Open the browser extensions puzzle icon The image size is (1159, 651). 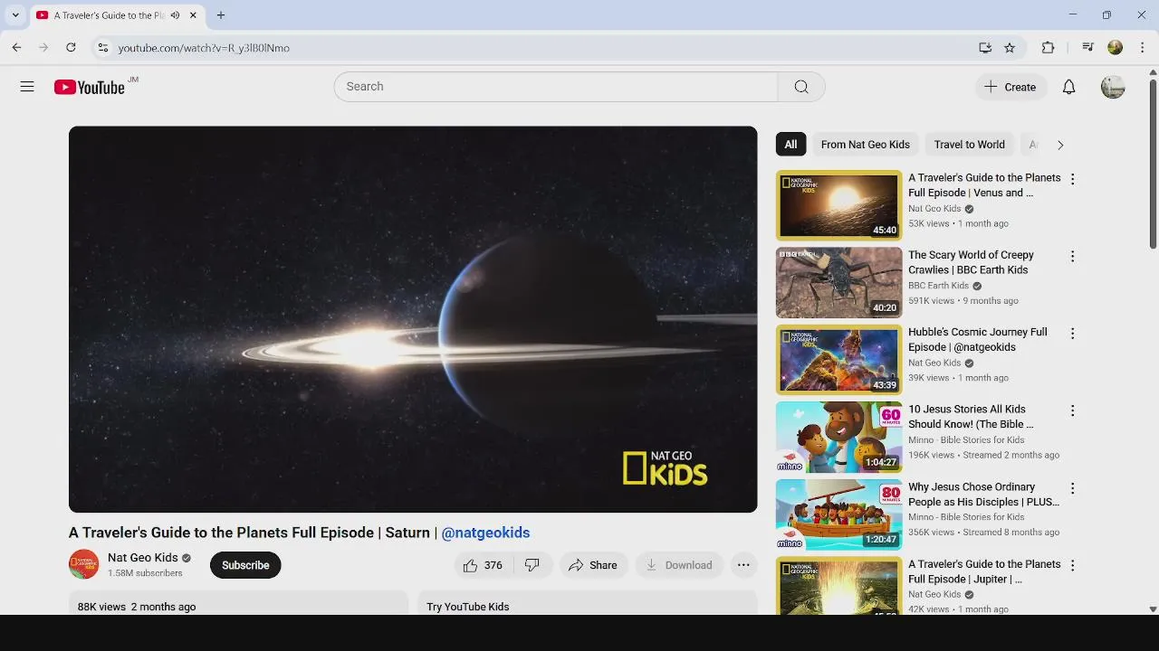pos(1048,48)
